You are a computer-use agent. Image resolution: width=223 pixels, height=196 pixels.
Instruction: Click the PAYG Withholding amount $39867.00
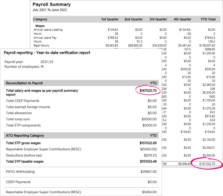(148, 172)
